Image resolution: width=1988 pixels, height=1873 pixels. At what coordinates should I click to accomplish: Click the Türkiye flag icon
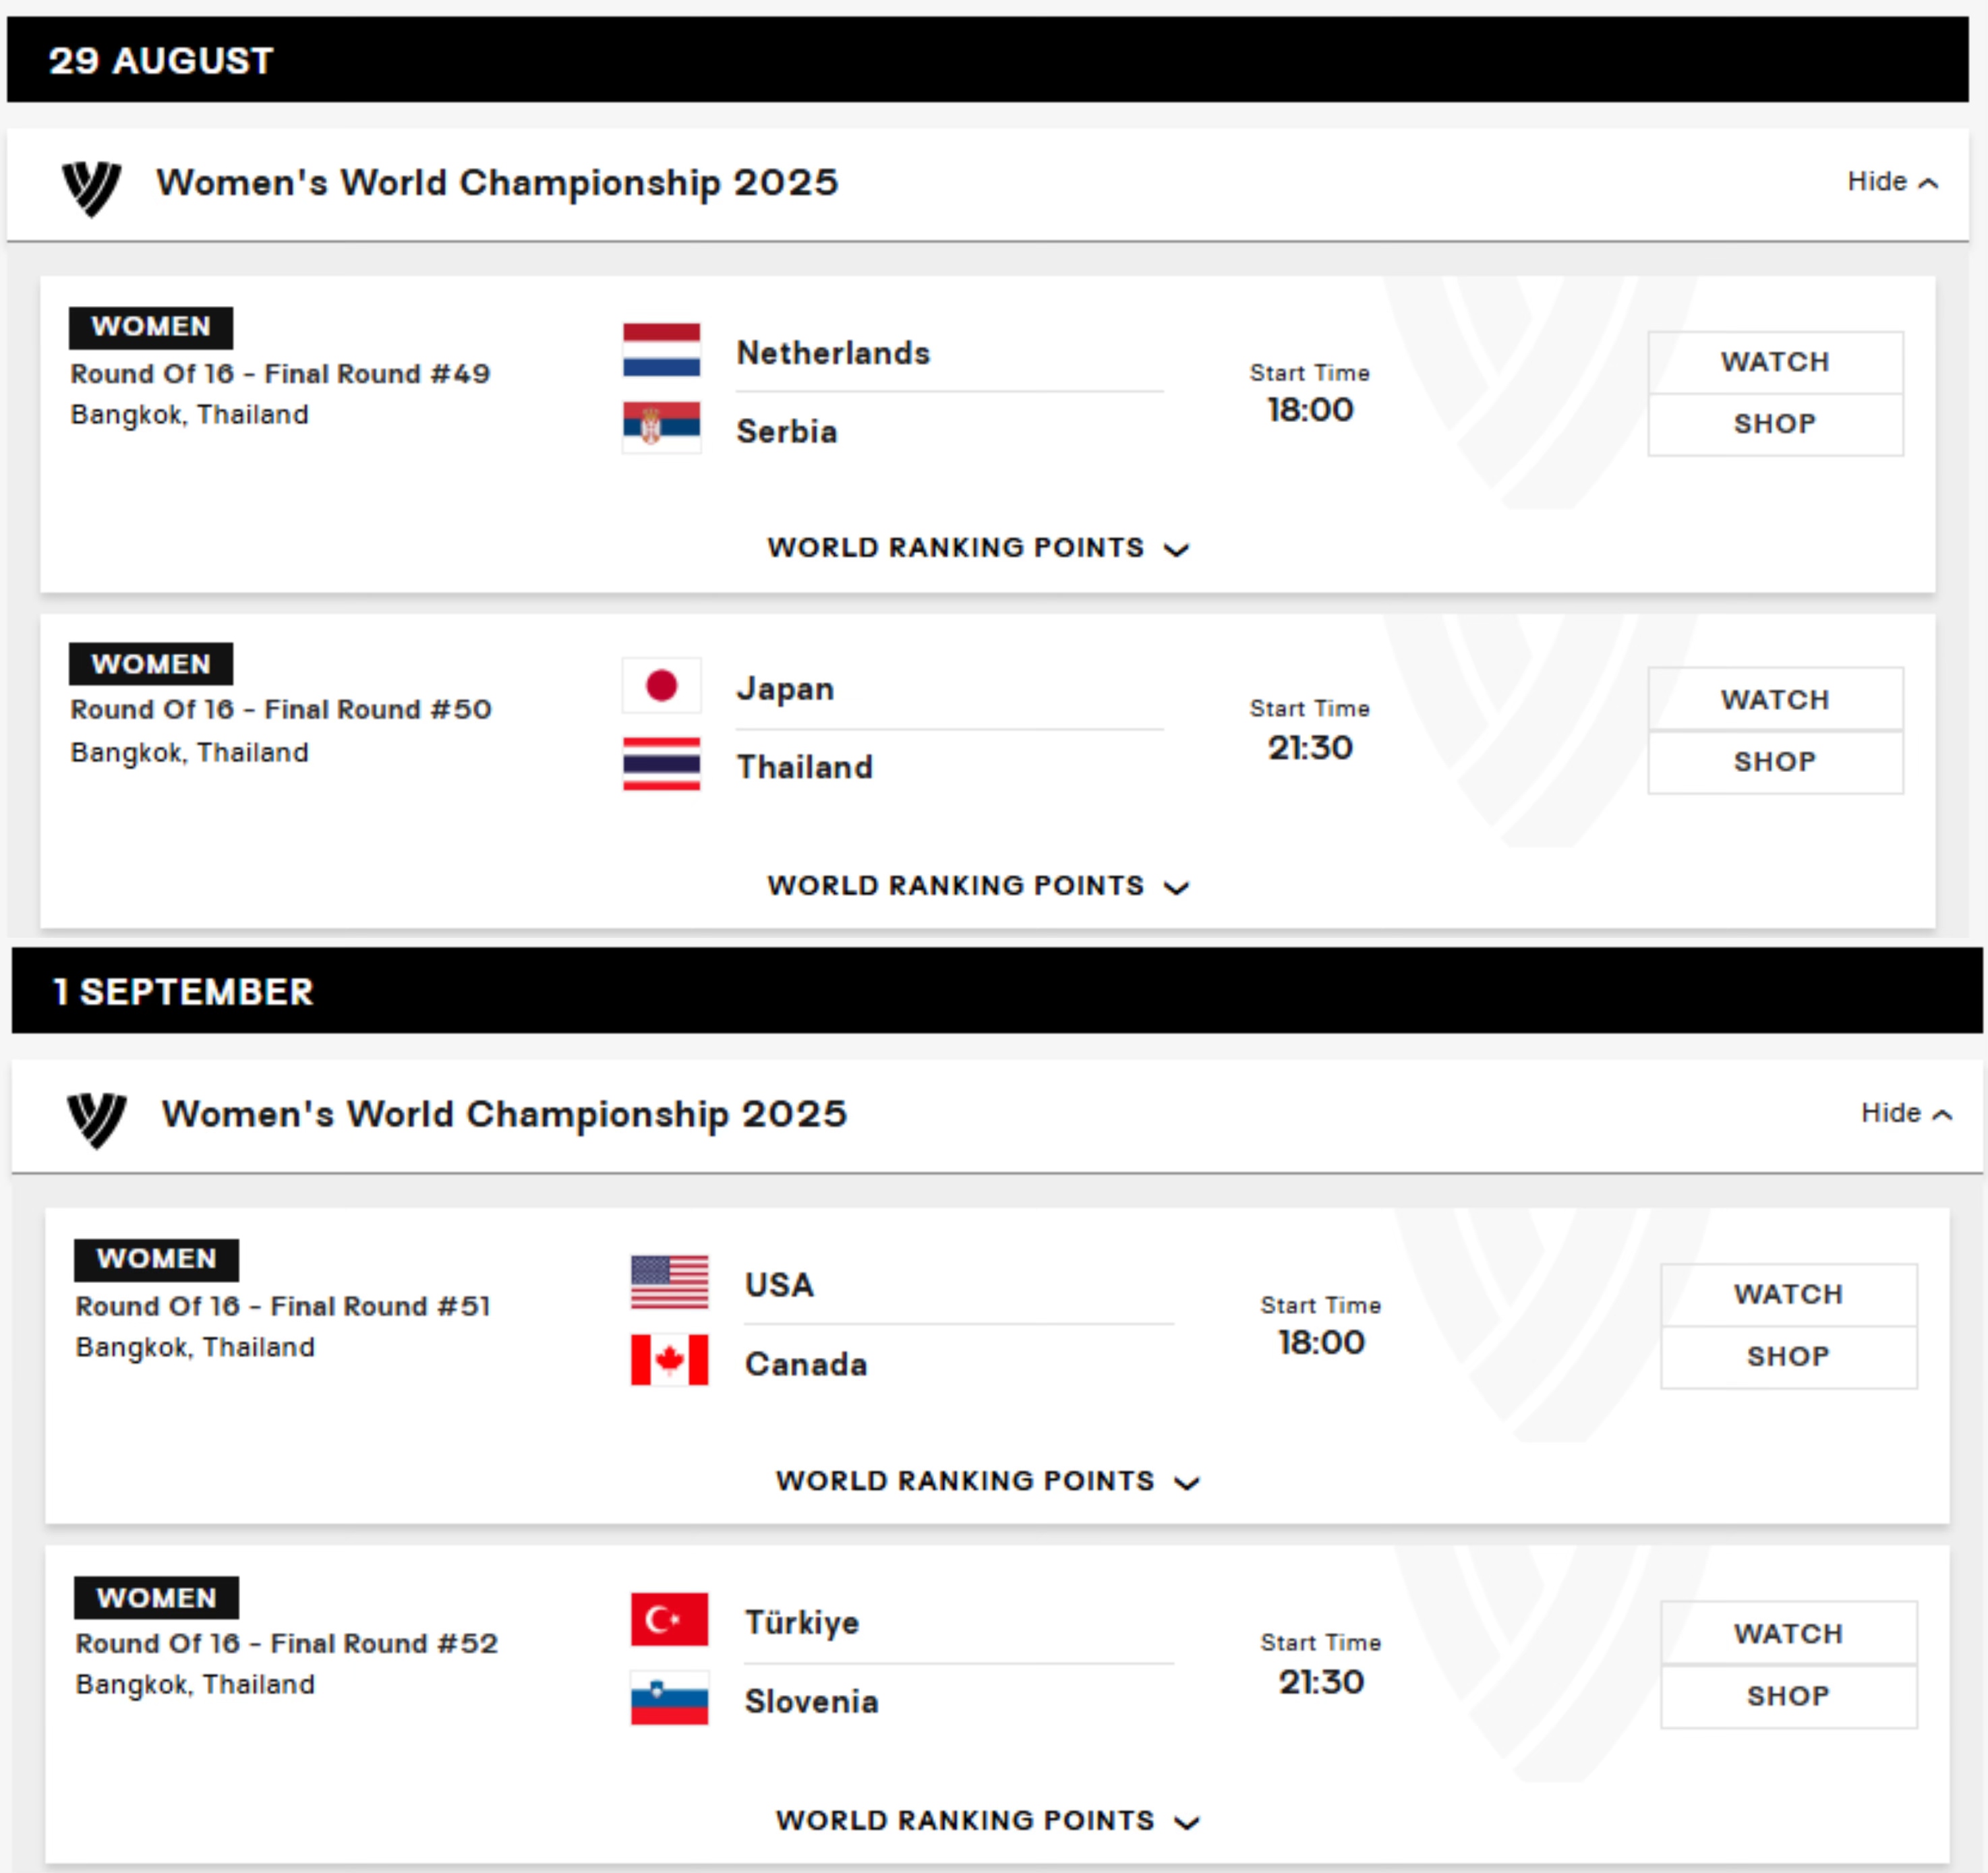click(669, 1619)
